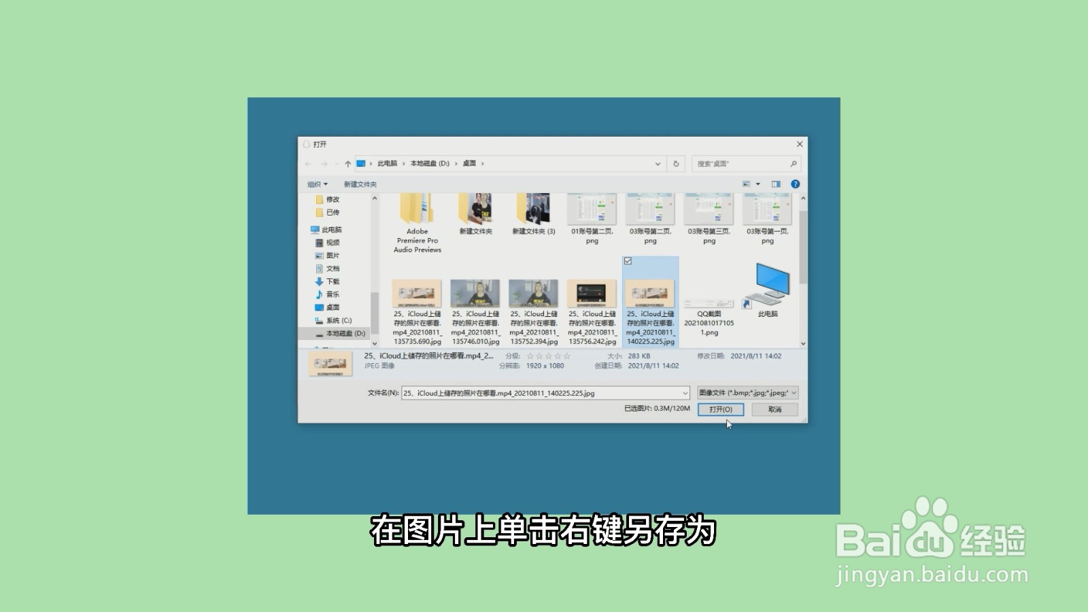Image resolution: width=1088 pixels, height=612 pixels.
Task: Open the address bar history dropdown arrow
Action: (x=657, y=164)
